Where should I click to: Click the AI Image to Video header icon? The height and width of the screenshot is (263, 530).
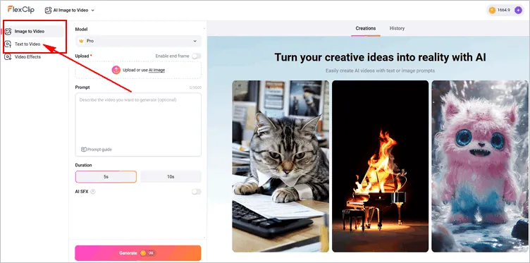pos(48,10)
